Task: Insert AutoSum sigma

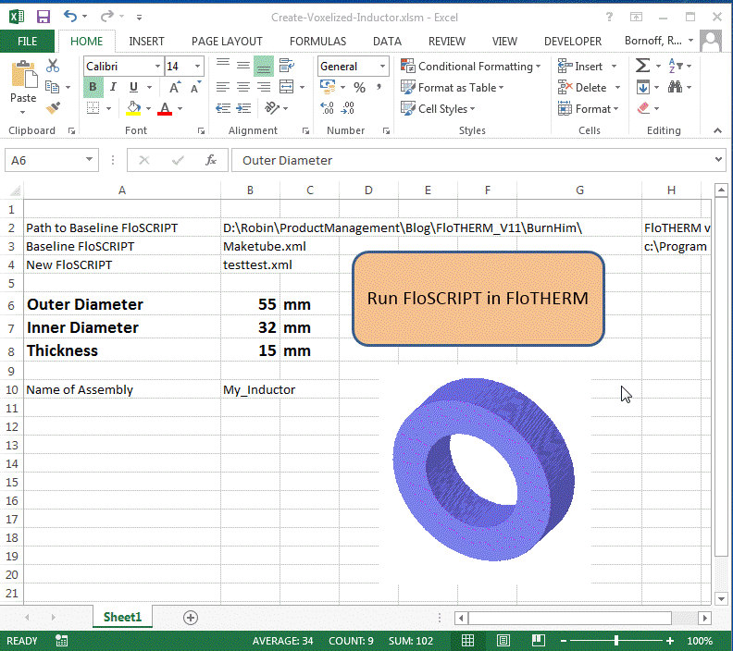Action: coord(643,66)
